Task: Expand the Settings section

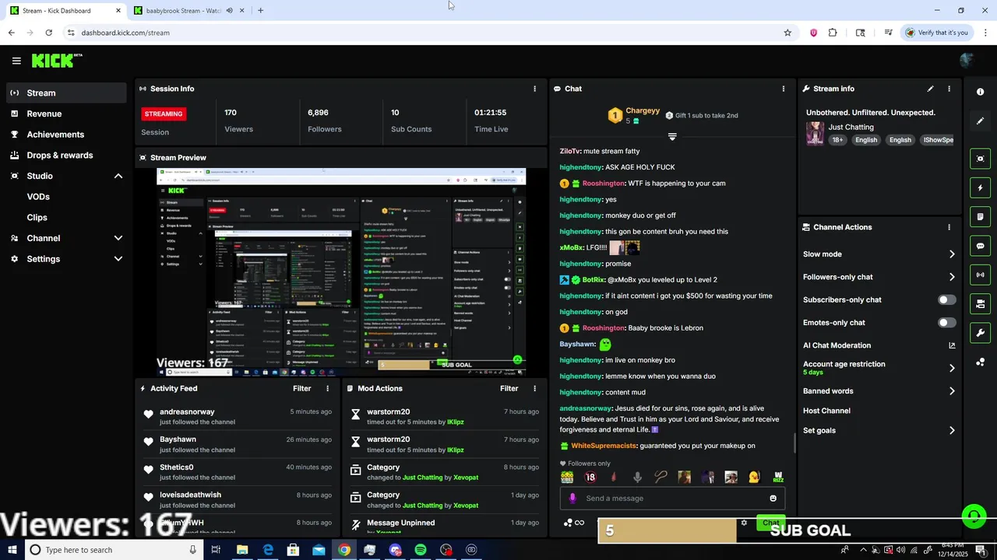Action: point(118,259)
